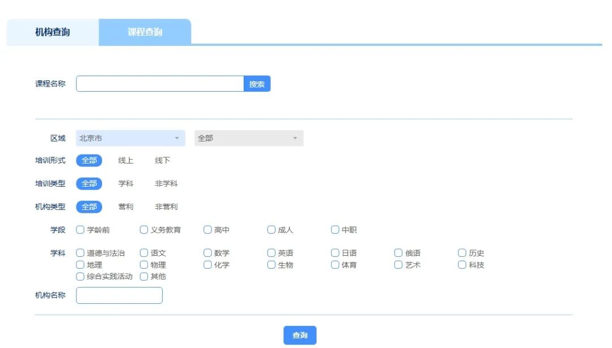Expand the 北京市 region dropdown
This screenshot has width=612, height=348.
tap(130, 138)
